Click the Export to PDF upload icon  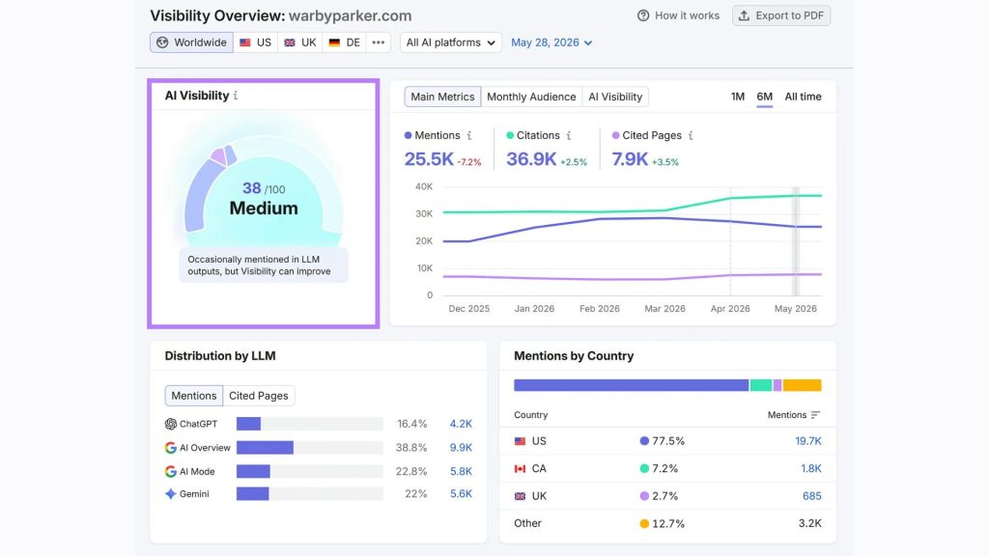tap(745, 15)
